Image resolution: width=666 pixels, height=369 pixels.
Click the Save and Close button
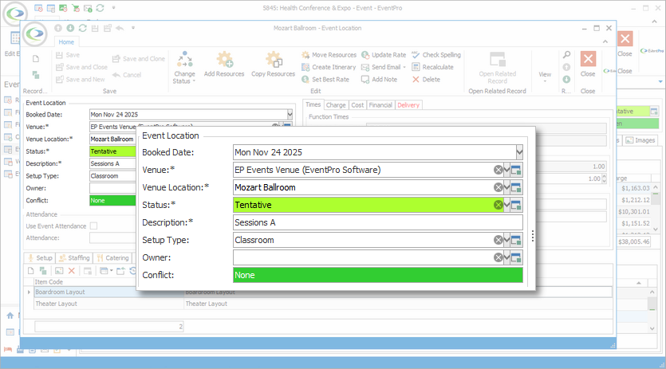[x=81, y=67]
